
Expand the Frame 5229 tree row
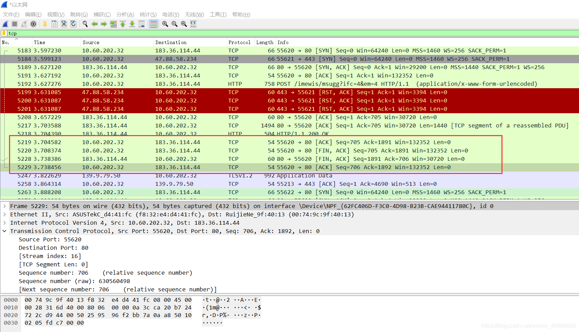[x=5, y=206]
